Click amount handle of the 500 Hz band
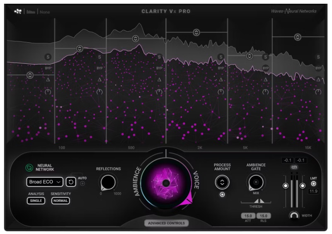 (x=136, y=39)
